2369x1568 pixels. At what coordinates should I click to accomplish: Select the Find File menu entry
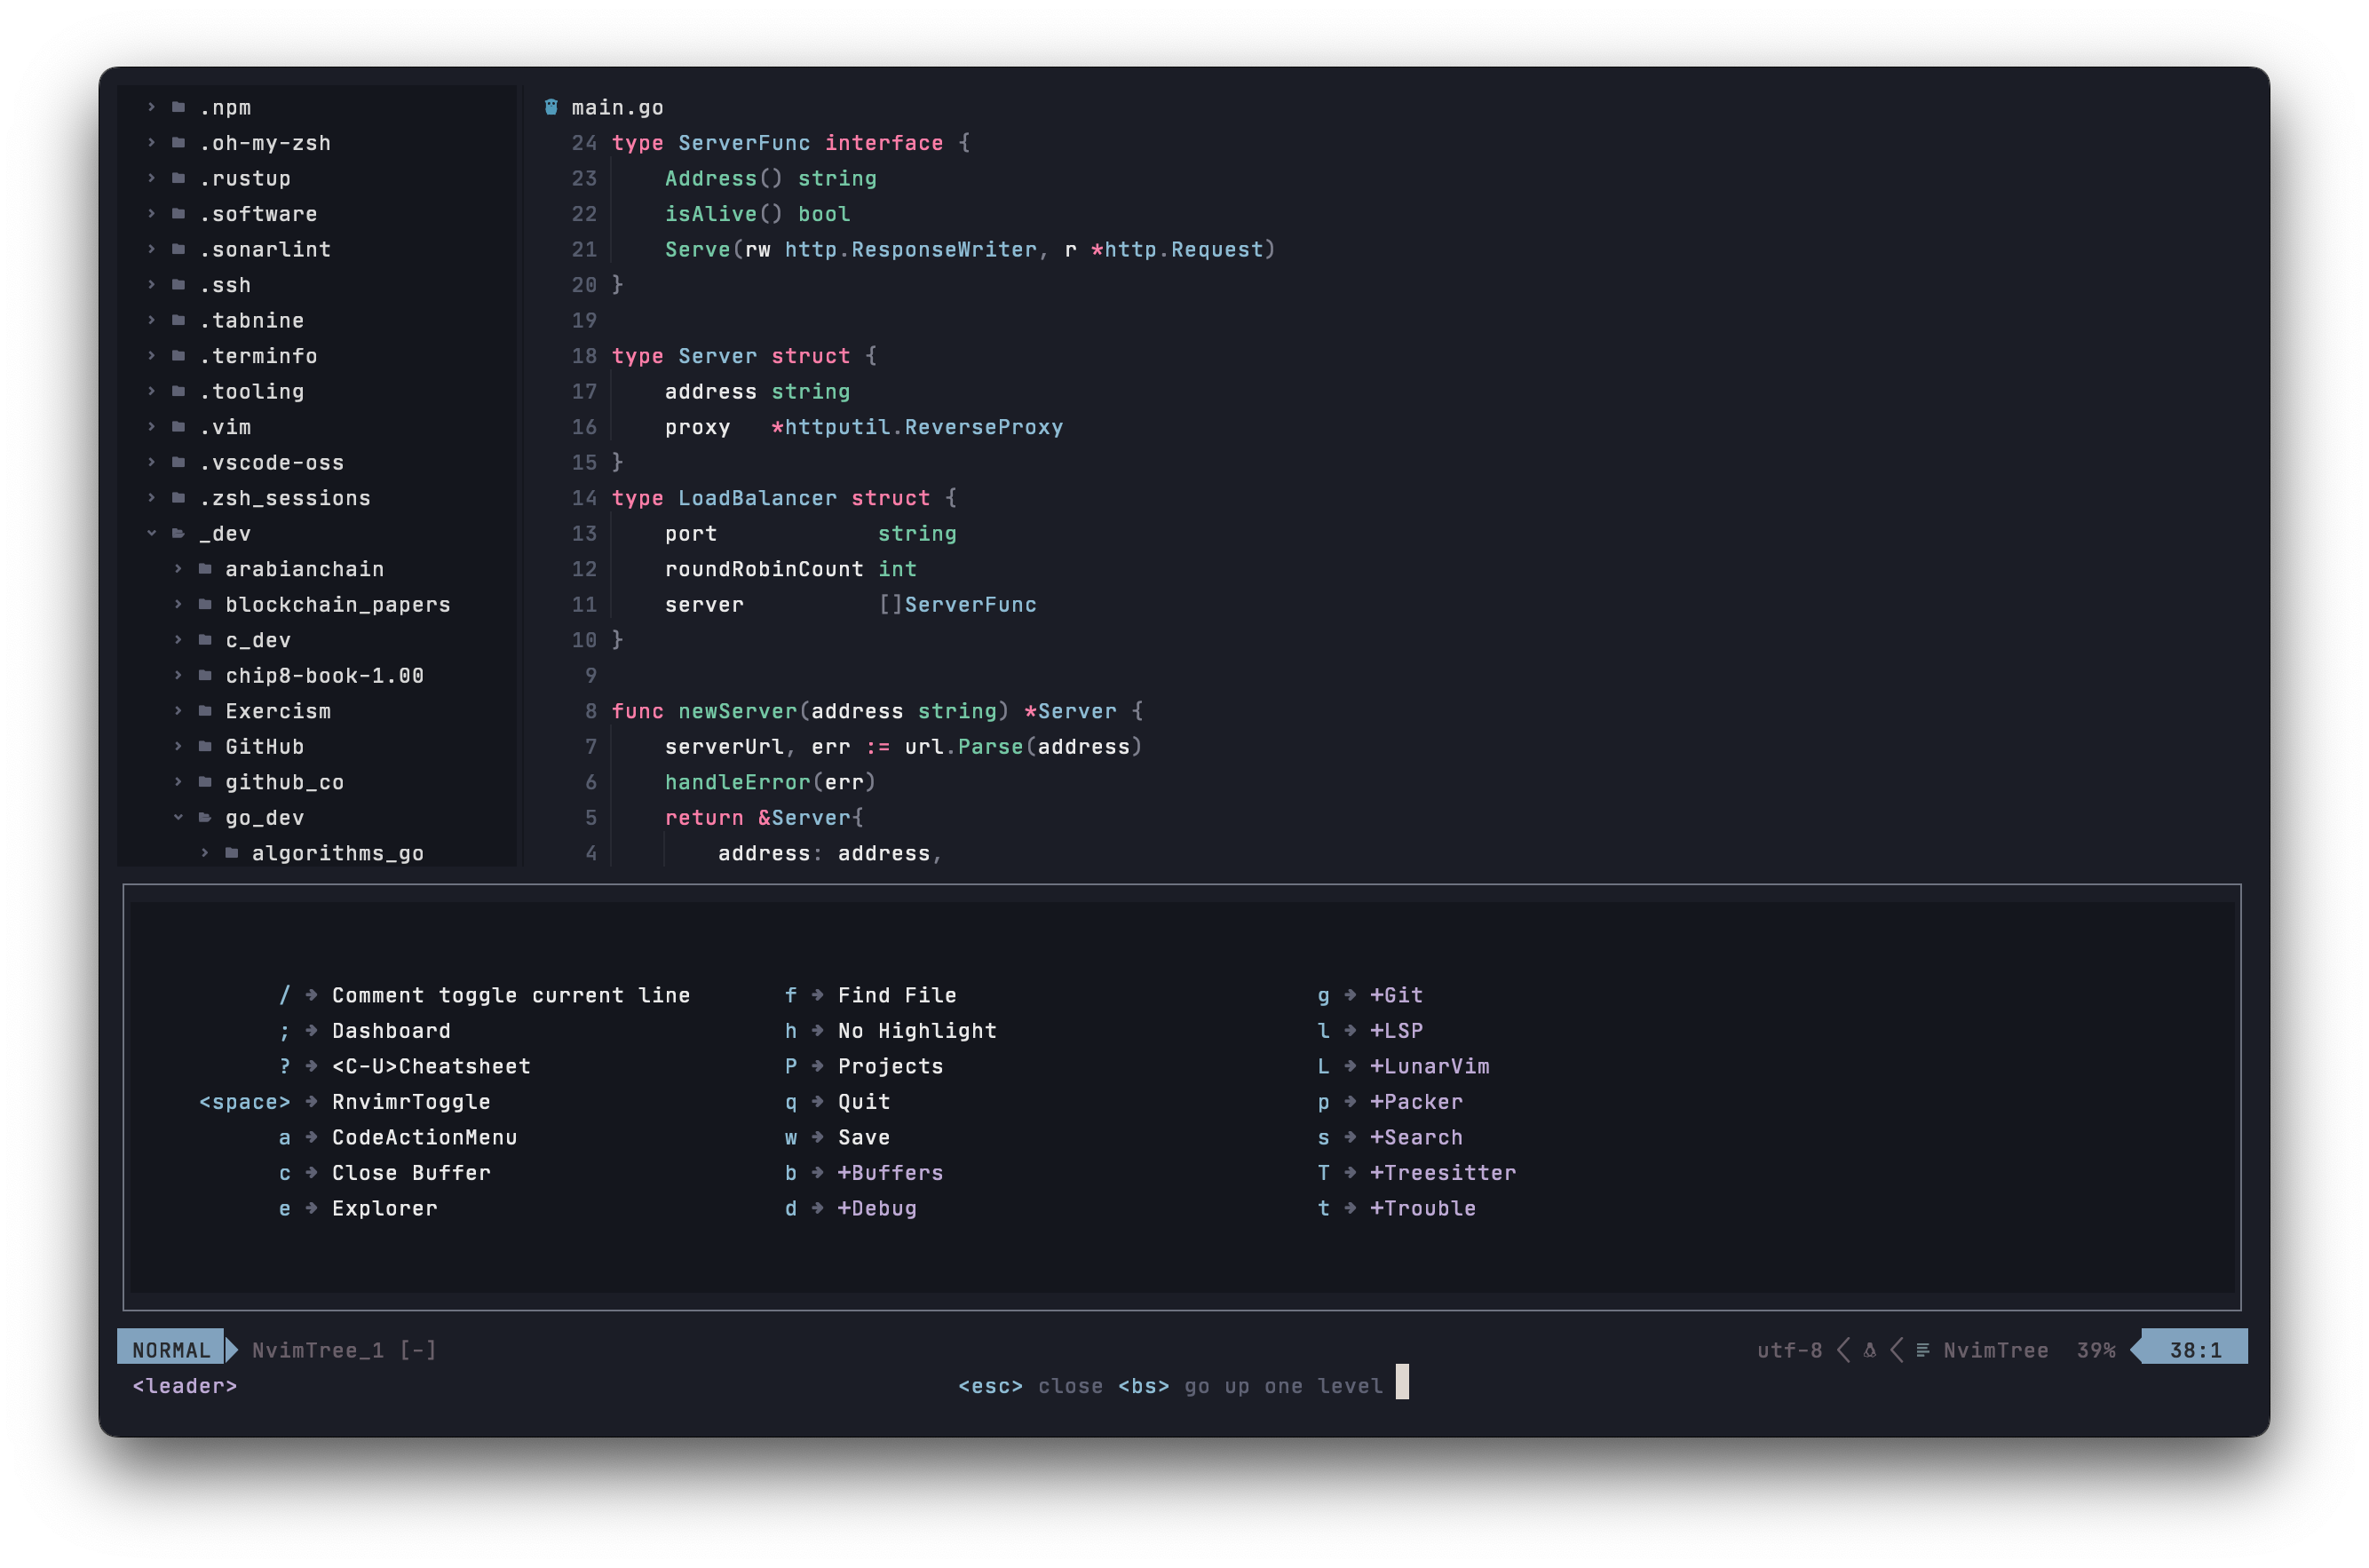point(896,995)
